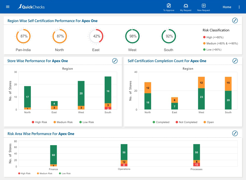Click East completed bar segment labeled 7

[x=175, y=106]
